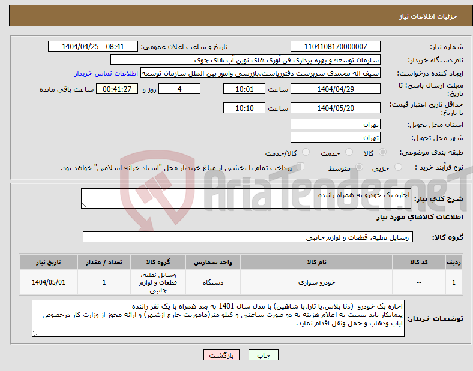473x371 pixels.
Task: Select the جزیی purchase type radio
Action: [398, 167]
